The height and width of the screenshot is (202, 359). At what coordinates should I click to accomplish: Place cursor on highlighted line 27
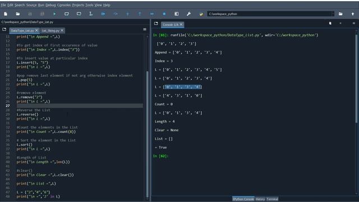tap(80, 105)
